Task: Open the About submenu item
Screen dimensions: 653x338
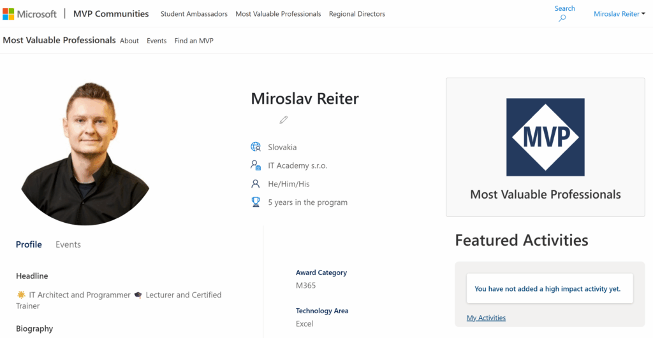Action: pos(129,41)
